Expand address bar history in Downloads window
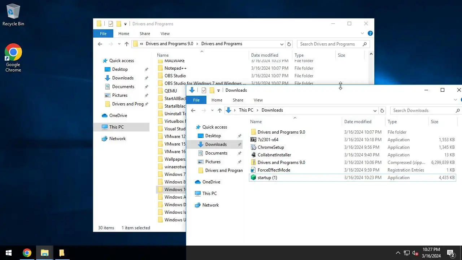 coord(375,110)
